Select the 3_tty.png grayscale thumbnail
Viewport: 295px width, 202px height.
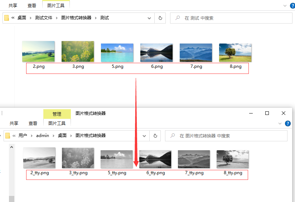pyautogui.click(x=78, y=158)
